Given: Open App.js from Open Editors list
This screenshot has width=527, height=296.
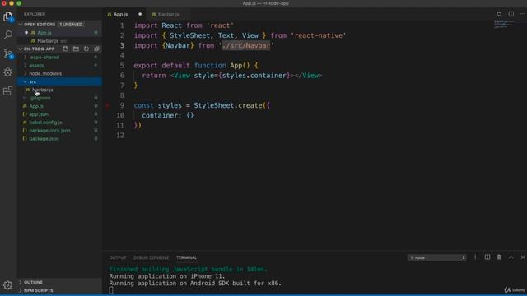Looking at the screenshot, I should [x=44, y=33].
